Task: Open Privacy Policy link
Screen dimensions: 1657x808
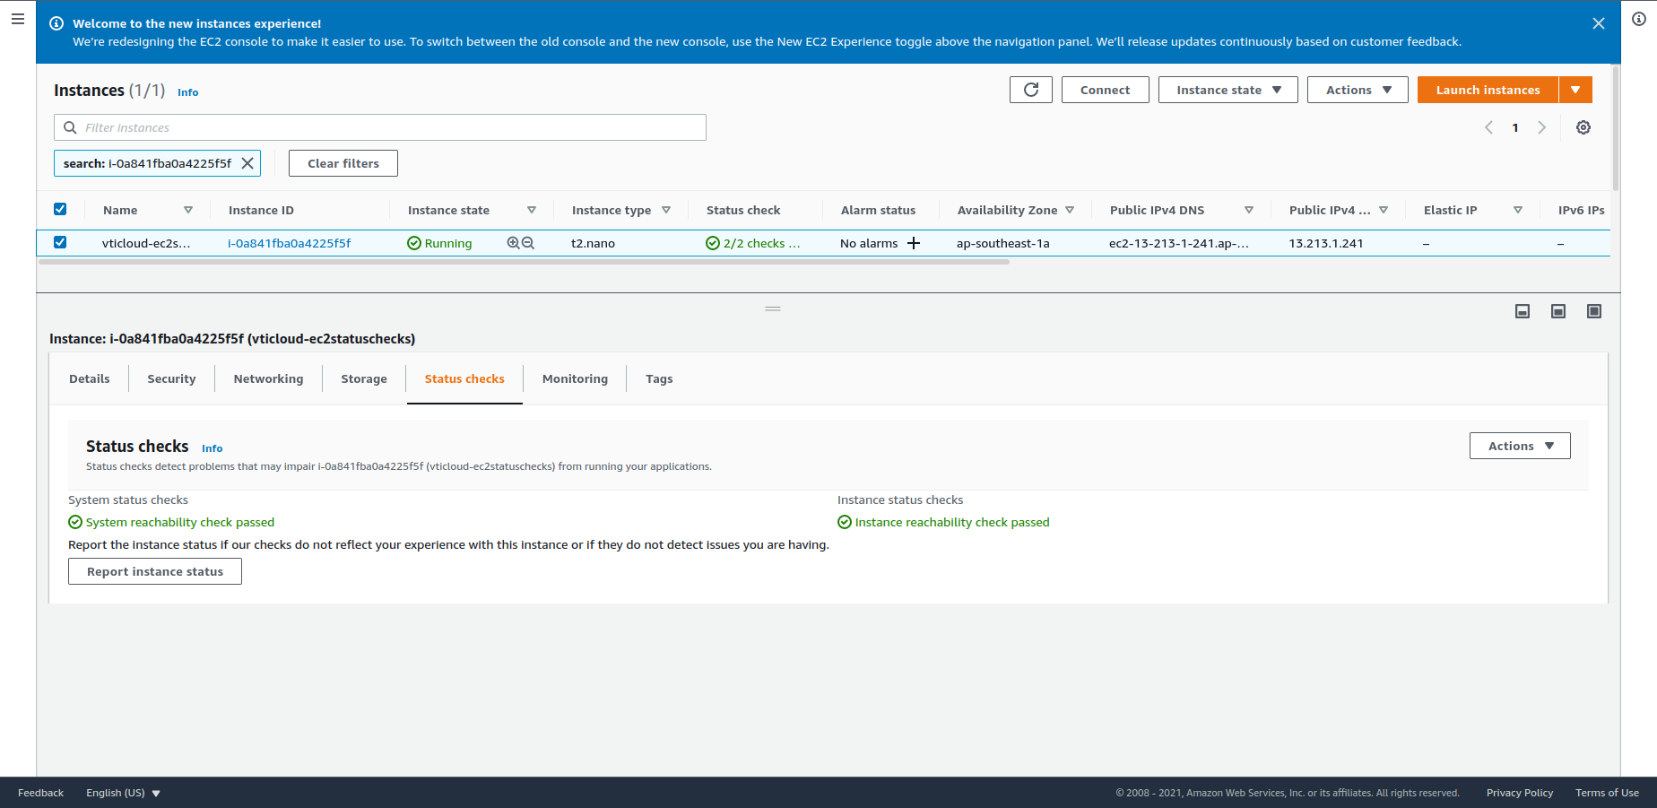Action: coord(1520,793)
